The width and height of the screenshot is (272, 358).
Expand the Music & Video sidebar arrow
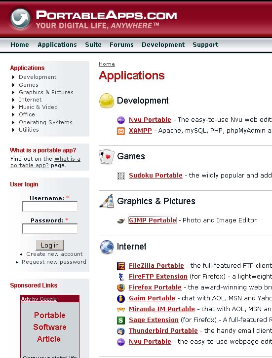(13, 107)
